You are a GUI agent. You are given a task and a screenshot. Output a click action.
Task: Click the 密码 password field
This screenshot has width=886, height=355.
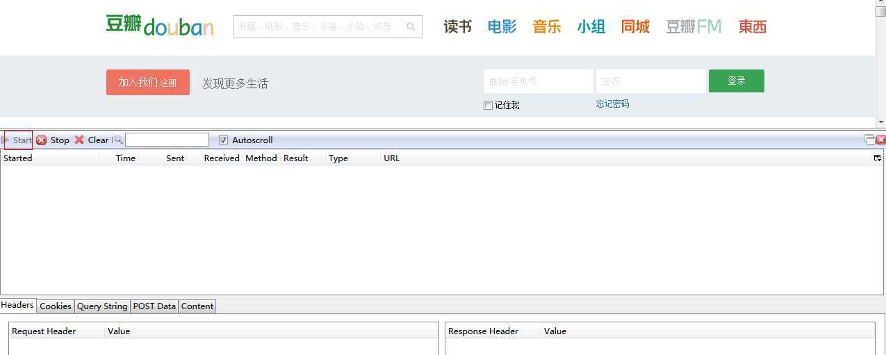click(x=651, y=81)
